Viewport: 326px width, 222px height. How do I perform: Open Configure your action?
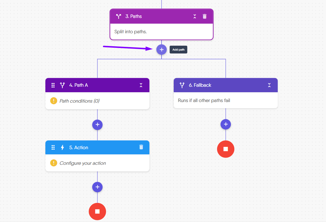[x=83, y=163]
